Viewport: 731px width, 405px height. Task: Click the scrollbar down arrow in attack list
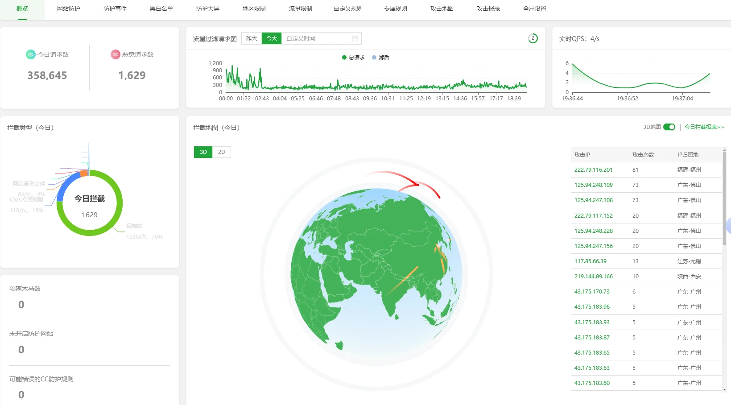[724, 389]
